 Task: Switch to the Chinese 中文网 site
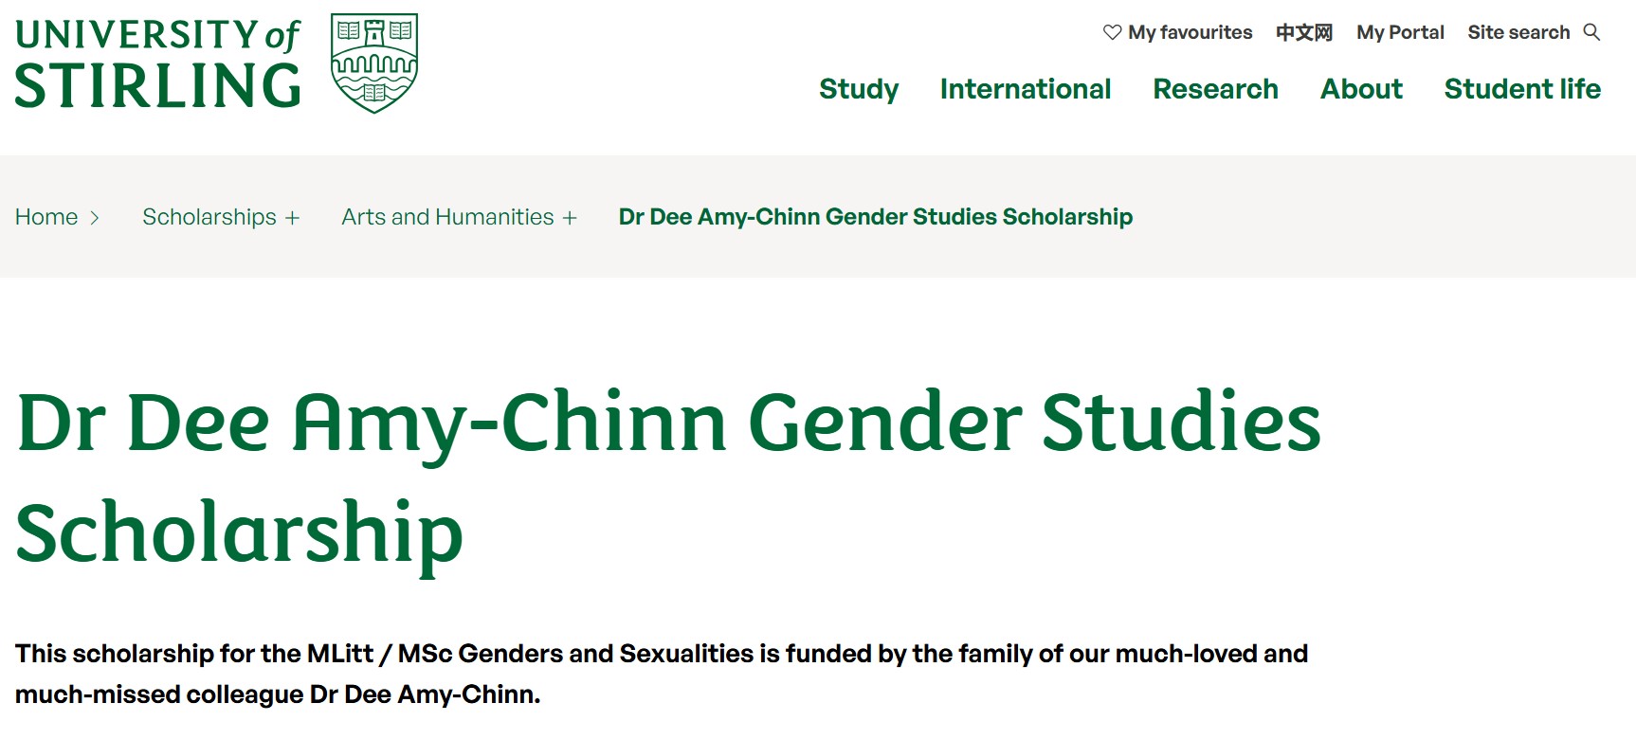point(1304,32)
